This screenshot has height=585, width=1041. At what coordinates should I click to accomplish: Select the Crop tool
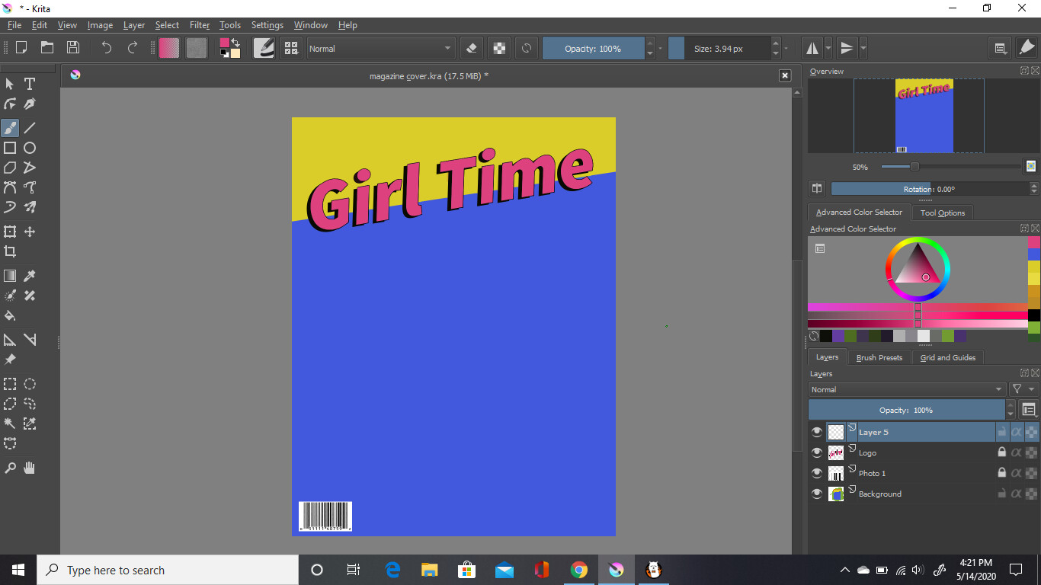[x=10, y=251]
